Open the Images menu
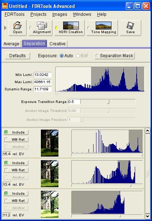 (x=60, y=14)
